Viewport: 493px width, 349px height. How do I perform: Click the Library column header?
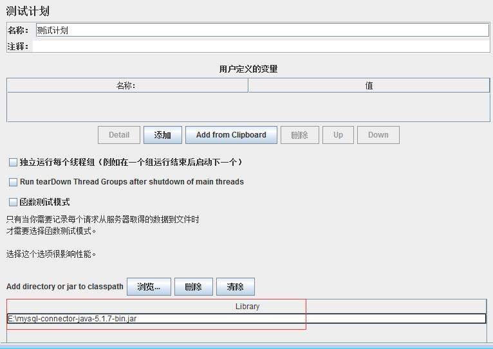247,307
